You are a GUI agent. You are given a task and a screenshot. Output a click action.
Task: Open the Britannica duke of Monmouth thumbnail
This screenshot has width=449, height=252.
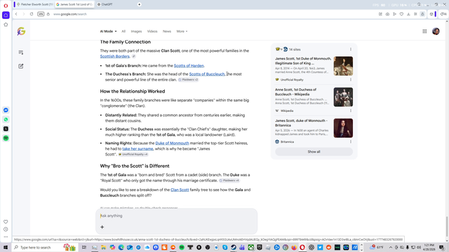[x=343, y=128]
